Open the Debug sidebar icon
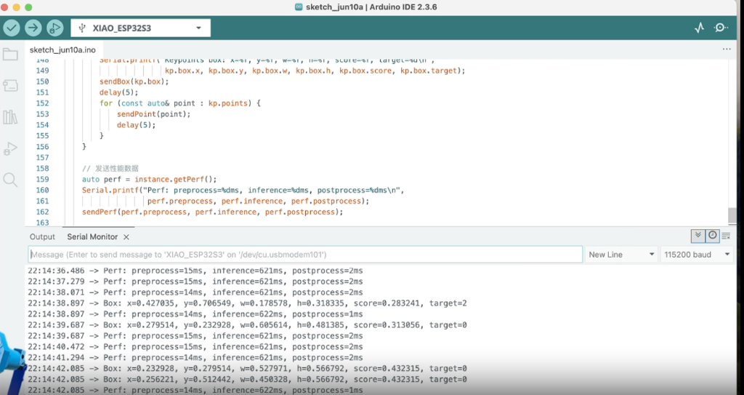This screenshot has width=744, height=395. tap(10, 149)
